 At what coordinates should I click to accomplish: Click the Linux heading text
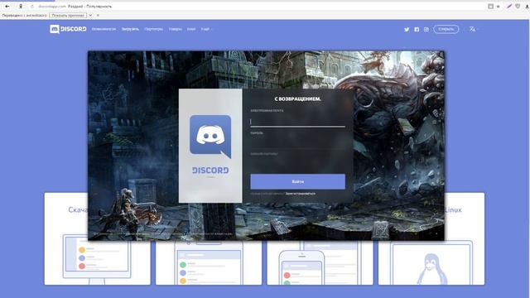tap(453, 209)
